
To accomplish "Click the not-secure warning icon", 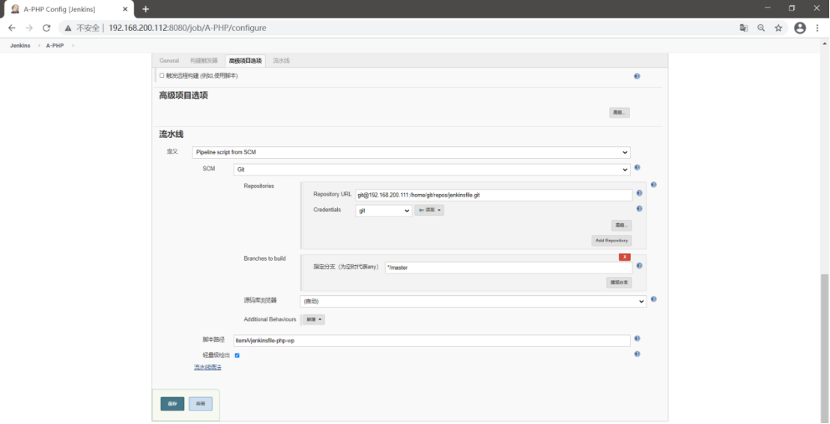I will click(x=69, y=28).
